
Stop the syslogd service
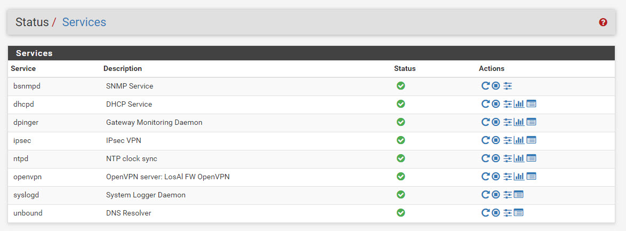496,195
